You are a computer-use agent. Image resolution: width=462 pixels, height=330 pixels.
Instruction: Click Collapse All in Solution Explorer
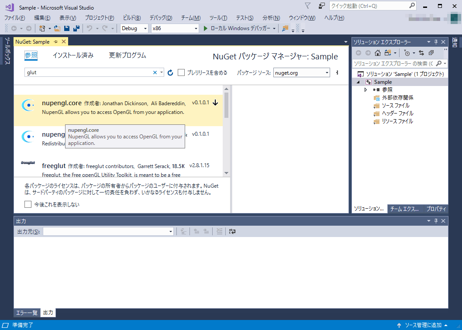[x=431, y=53]
